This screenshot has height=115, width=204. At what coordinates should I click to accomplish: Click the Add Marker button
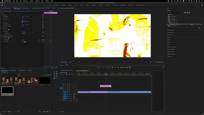coord(98,67)
